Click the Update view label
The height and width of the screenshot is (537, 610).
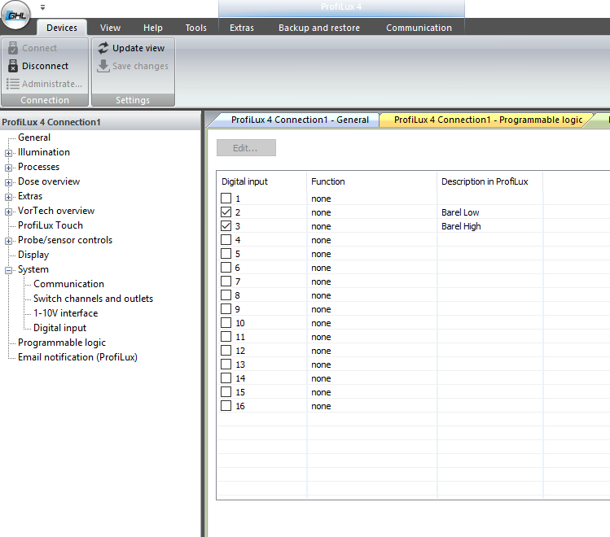coord(138,48)
